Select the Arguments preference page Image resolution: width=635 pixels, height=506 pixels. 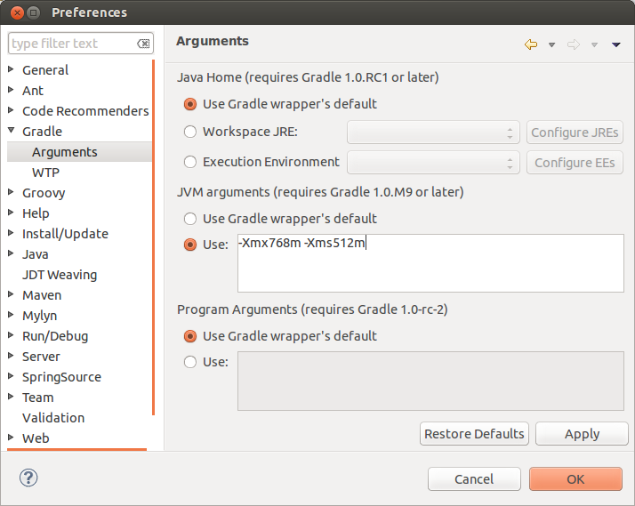click(64, 152)
